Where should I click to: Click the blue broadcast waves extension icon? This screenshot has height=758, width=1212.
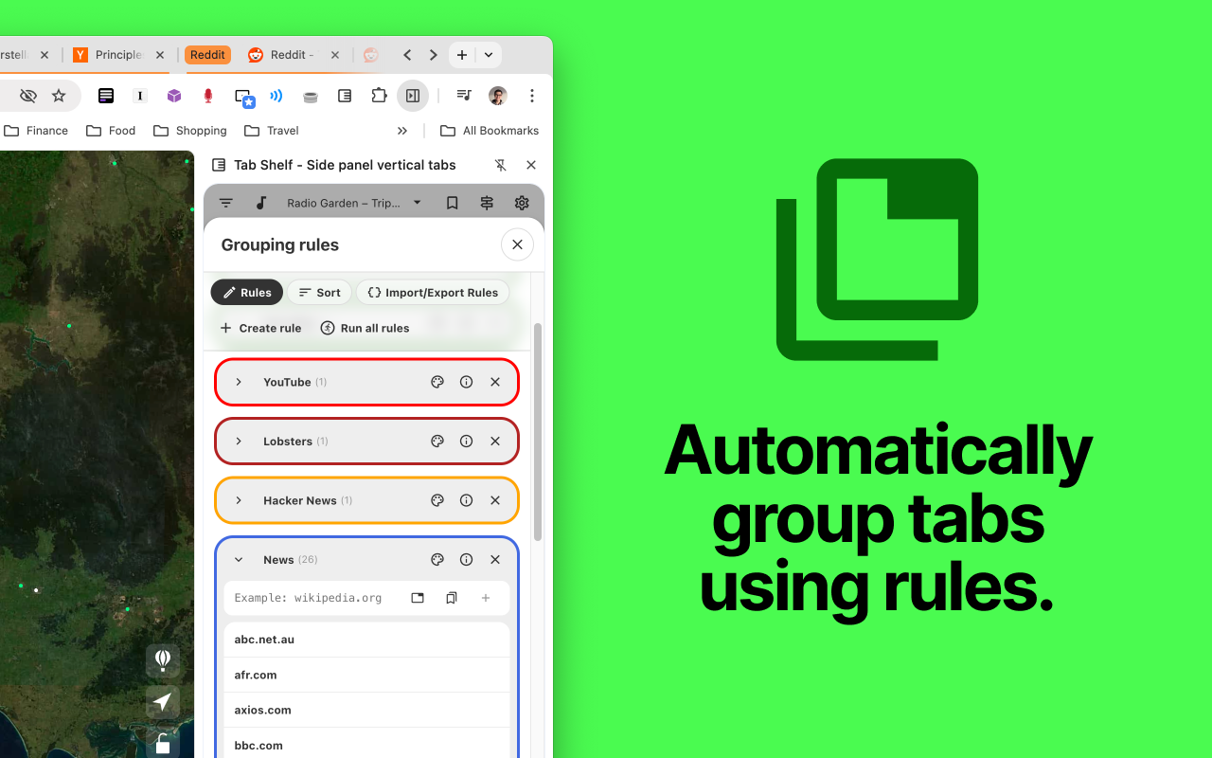pos(276,96)
